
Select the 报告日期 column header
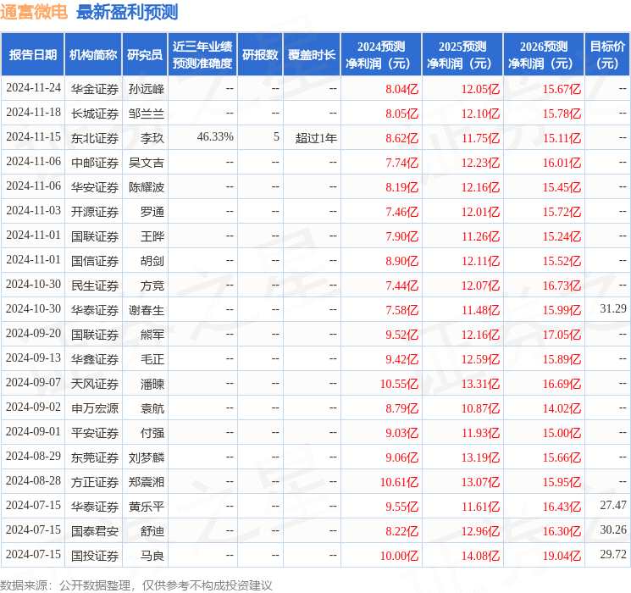[32, 55]
